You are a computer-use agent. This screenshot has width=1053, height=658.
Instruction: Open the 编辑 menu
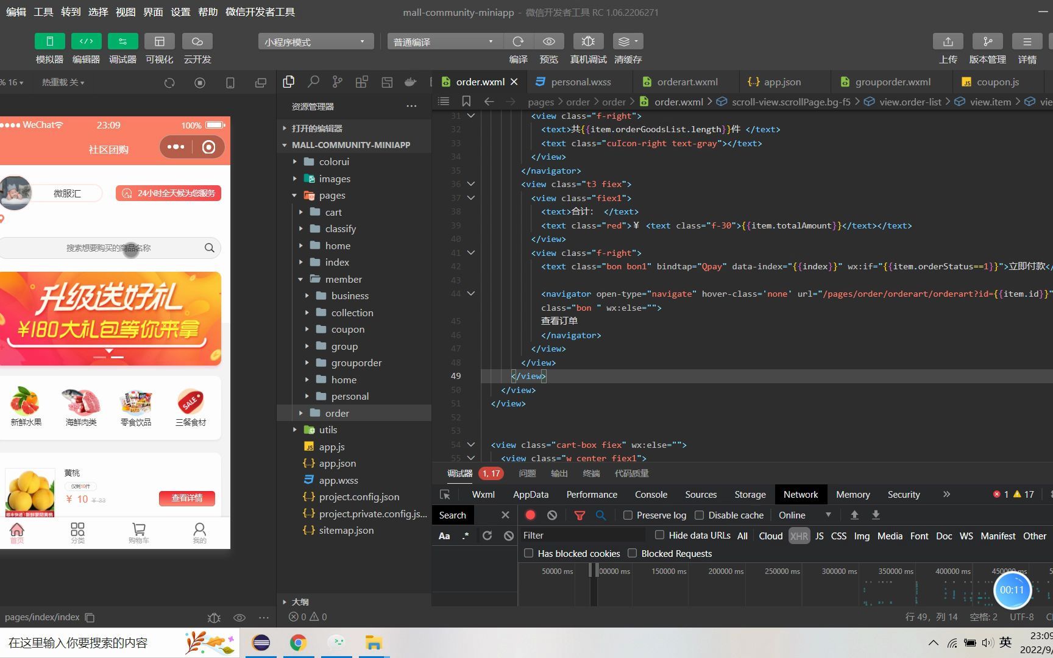pos(16,12)
